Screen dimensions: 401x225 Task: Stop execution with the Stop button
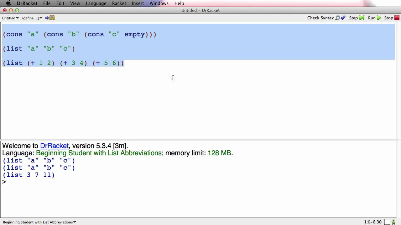click(x=392, y=18)
